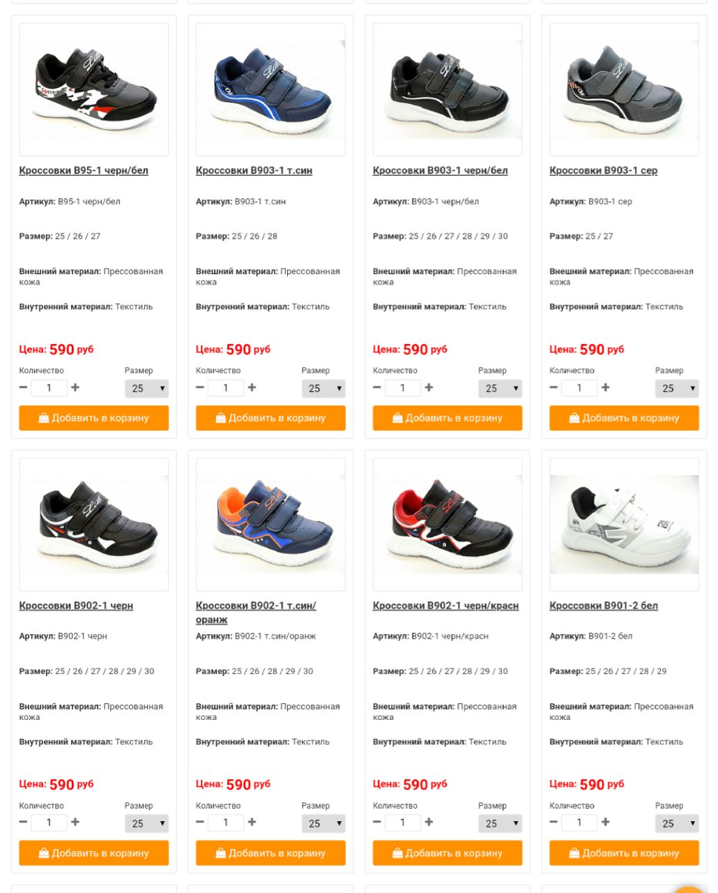Click plus icon for Кроссовки B903-1 черн/бел
Screen dimensions: 718x893
[x=429, y=387]
